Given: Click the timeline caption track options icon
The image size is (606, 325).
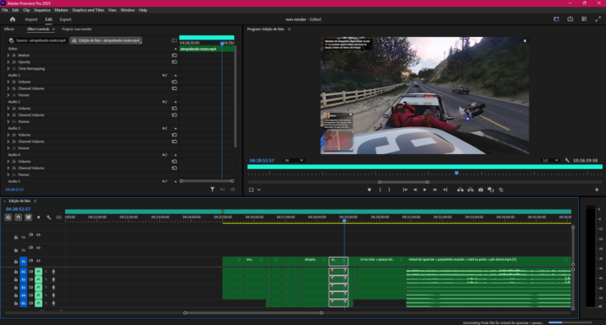Looking at the screenshot, I should 59,217.
